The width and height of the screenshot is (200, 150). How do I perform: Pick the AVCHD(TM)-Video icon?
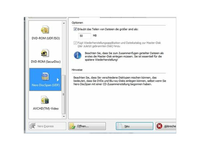(x=45, y=100)
